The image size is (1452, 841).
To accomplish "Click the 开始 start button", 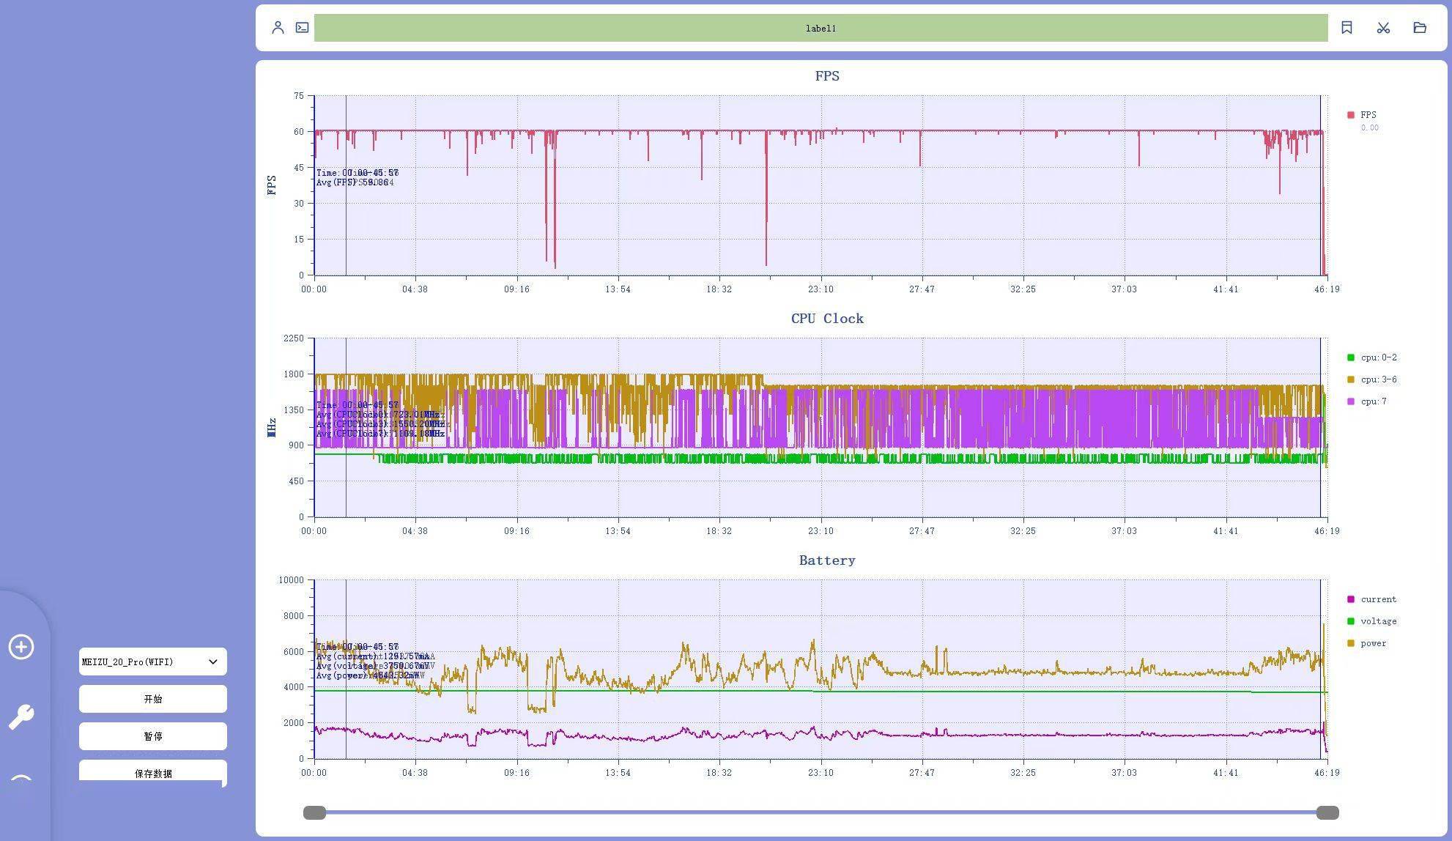I will point(153,699).
